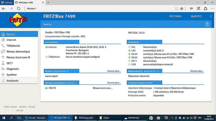Click the Assistants icon in sidebar
This screenshot has width=216, height=121.
point(3,81)
